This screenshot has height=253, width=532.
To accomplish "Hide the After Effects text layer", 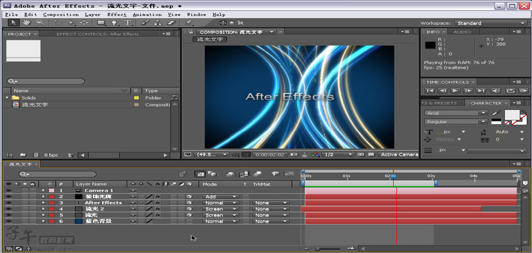I will pyautogui.click(x=9, y=203).
